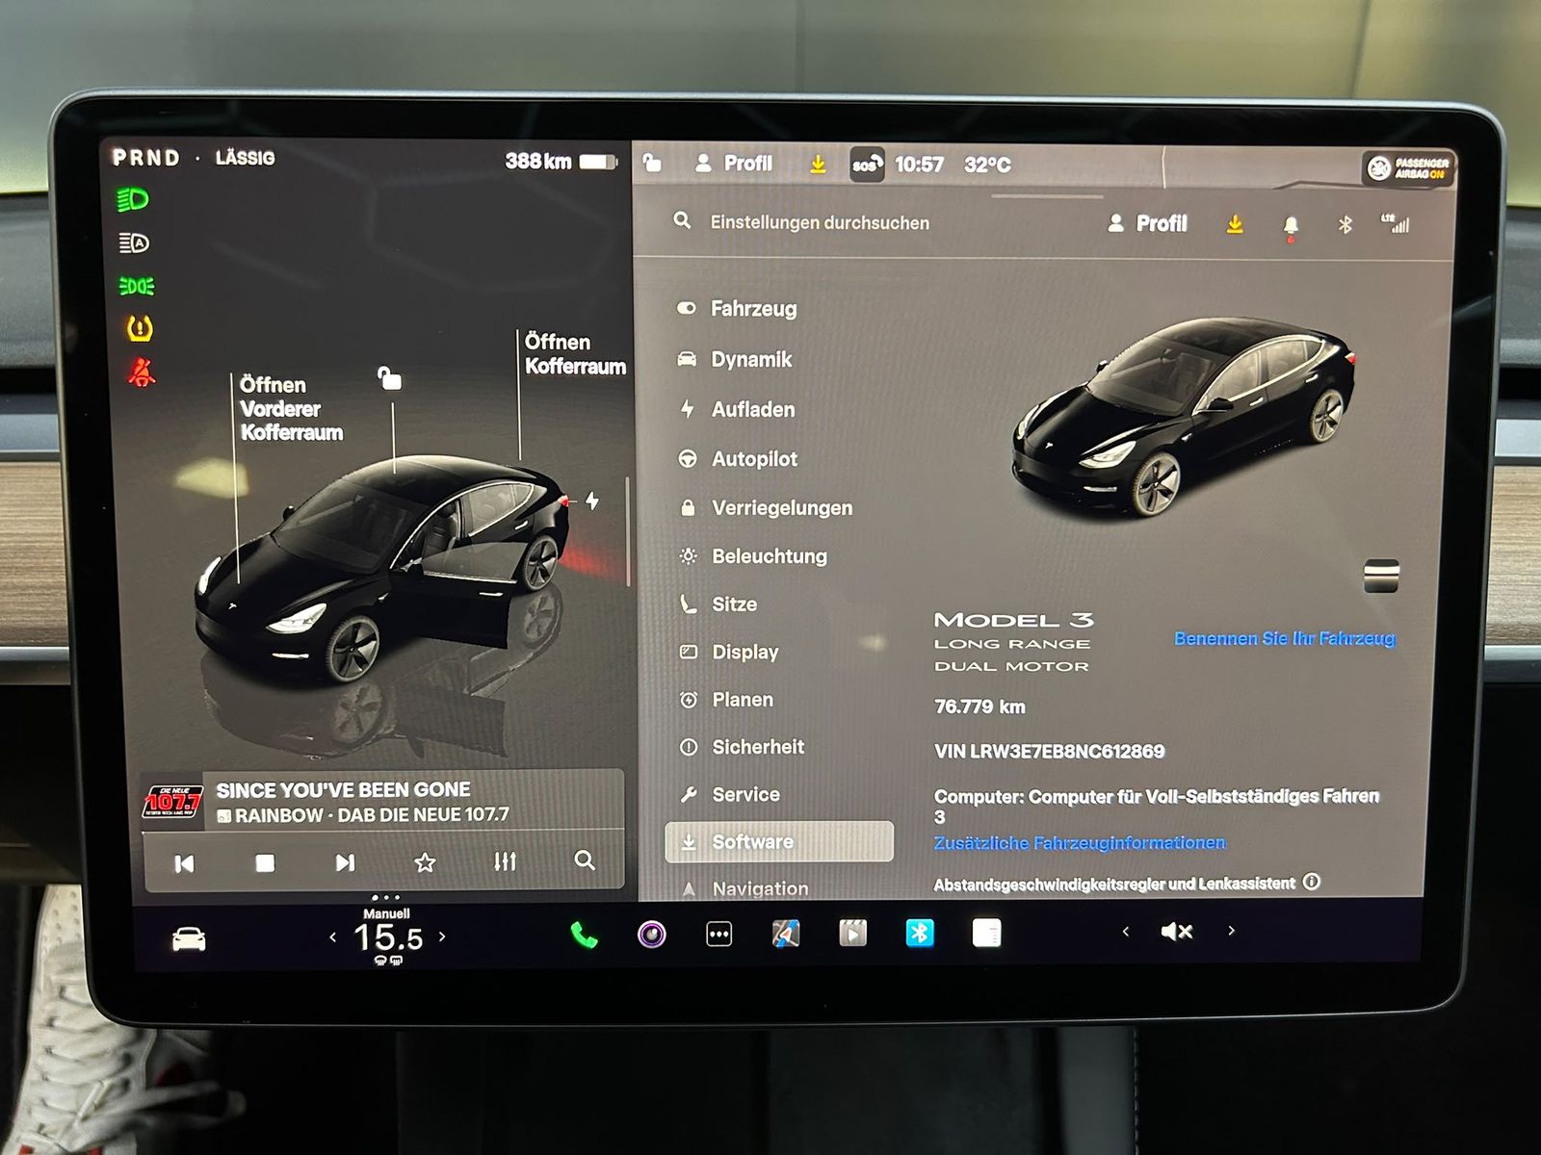Decrease volume with left arrow
Viewport: 1541px width, 1155px height.
1125,931
